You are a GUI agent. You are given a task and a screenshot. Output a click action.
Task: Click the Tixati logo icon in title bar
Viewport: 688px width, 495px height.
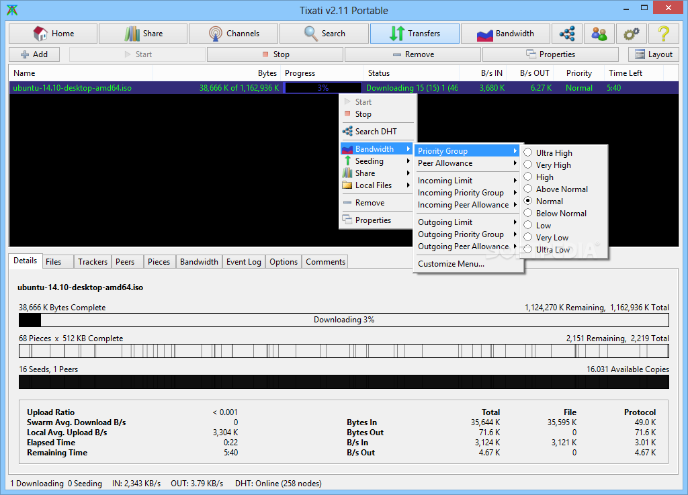coord(12,10)
